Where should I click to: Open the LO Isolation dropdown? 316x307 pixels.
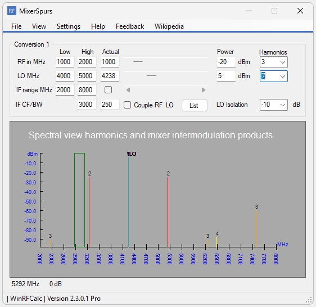pos(273,105)
